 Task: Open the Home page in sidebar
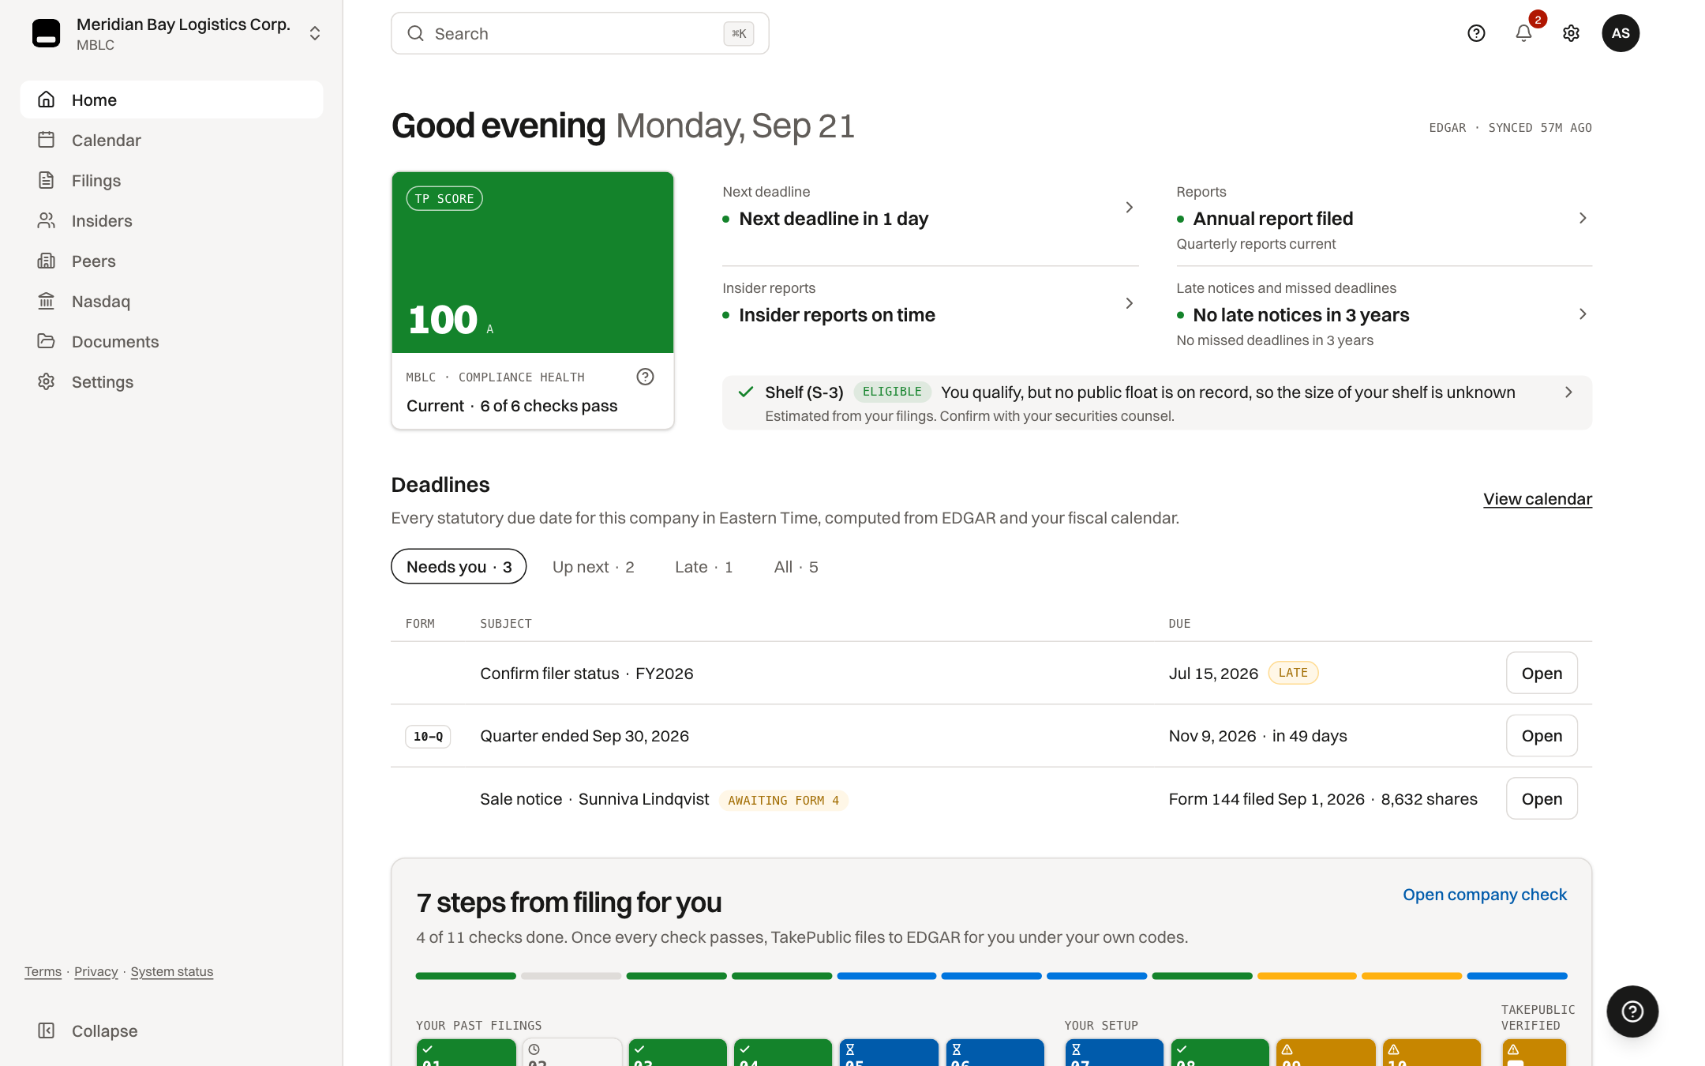[x=171, y=99]
